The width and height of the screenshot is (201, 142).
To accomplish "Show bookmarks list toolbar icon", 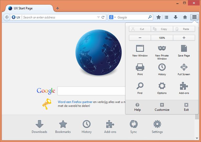I will 166,17.
